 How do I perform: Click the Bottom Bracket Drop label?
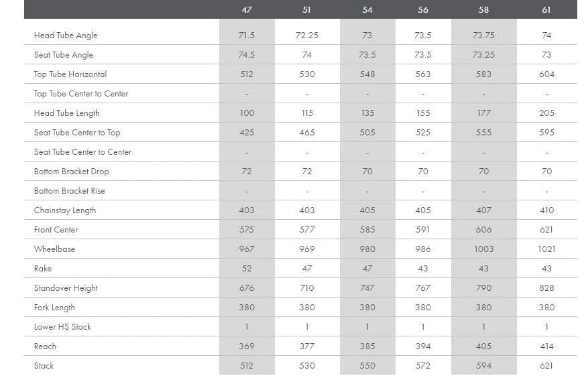point(72,172)
